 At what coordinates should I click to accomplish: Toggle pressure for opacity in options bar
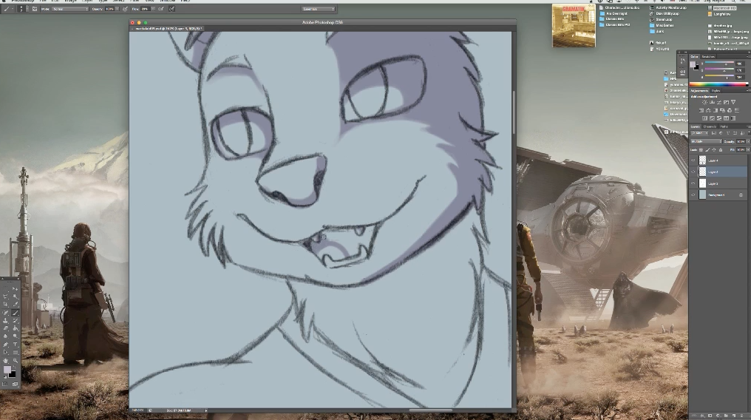coord(125,9)
